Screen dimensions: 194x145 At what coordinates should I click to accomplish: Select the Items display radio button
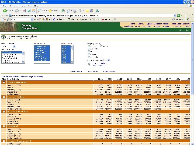pyautogui.click(x=102, y=46)
